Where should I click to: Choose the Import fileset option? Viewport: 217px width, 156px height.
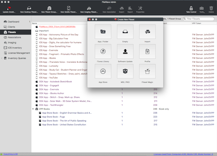148,32
